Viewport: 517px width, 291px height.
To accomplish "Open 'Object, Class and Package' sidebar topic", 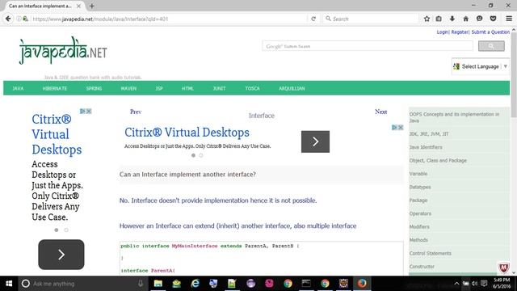I will tap(438, 160).
